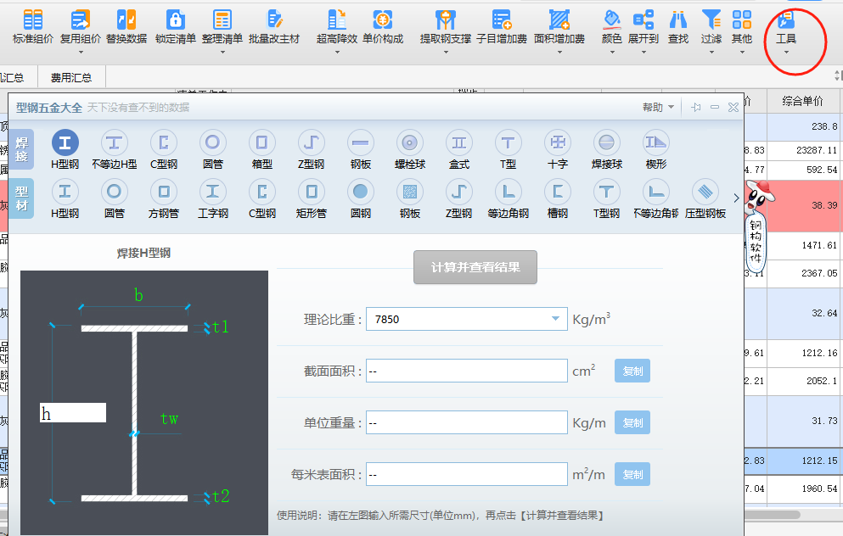The height and width of the screenshot is (536, 843).
Task: Click the 单位重量 result field
Action: 467,422
